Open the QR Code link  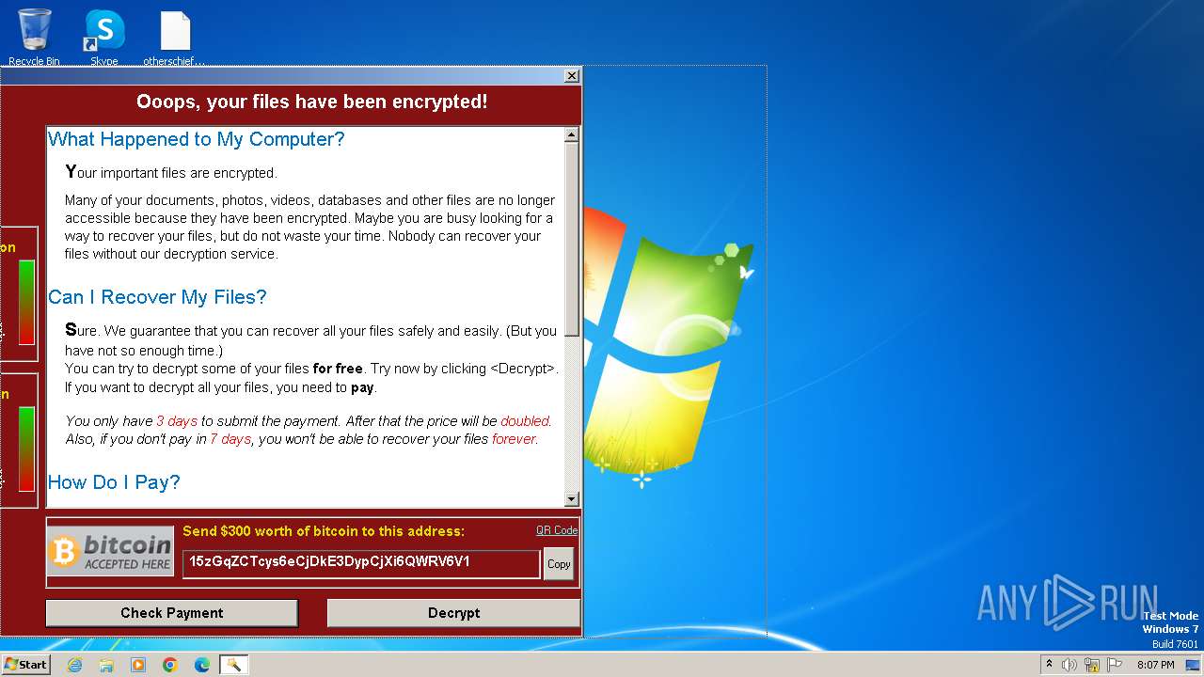click(x=557, y=530)
